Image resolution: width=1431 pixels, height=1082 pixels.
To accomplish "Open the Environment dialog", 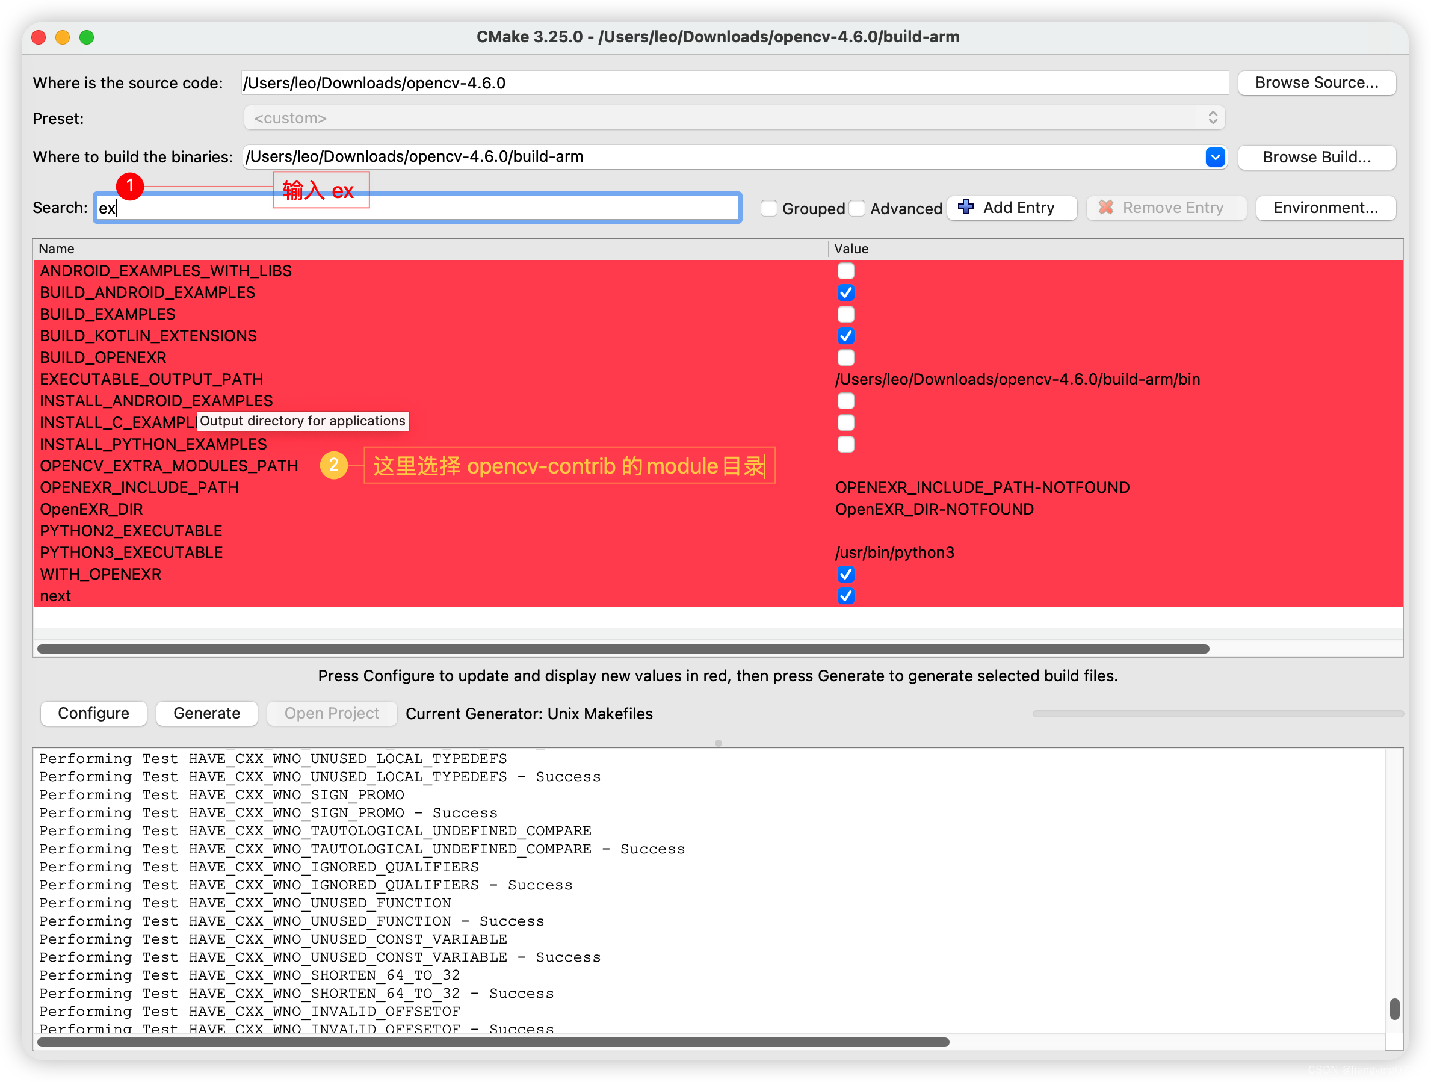I will (x=1326, y=208).
